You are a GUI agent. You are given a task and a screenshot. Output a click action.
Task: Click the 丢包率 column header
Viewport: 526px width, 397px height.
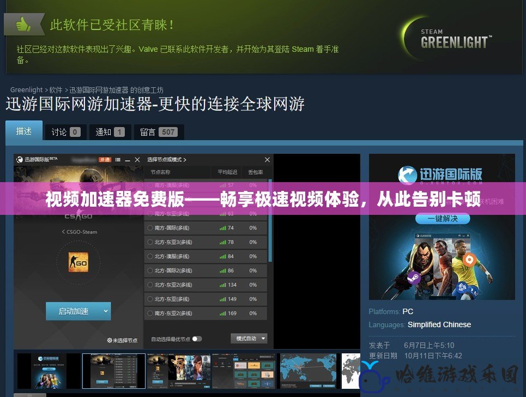pyautogui.click(x=256, y=172)
